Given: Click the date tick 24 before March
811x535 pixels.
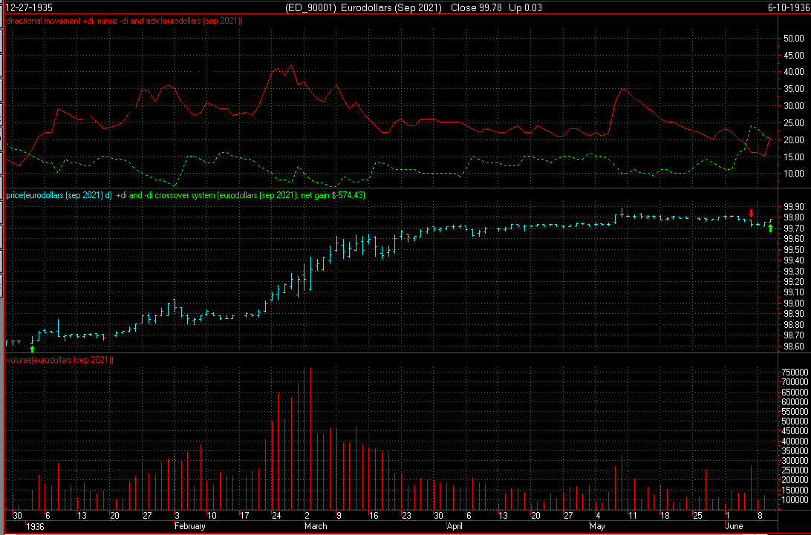Looking at the screenshot, I should click(276, 516).
